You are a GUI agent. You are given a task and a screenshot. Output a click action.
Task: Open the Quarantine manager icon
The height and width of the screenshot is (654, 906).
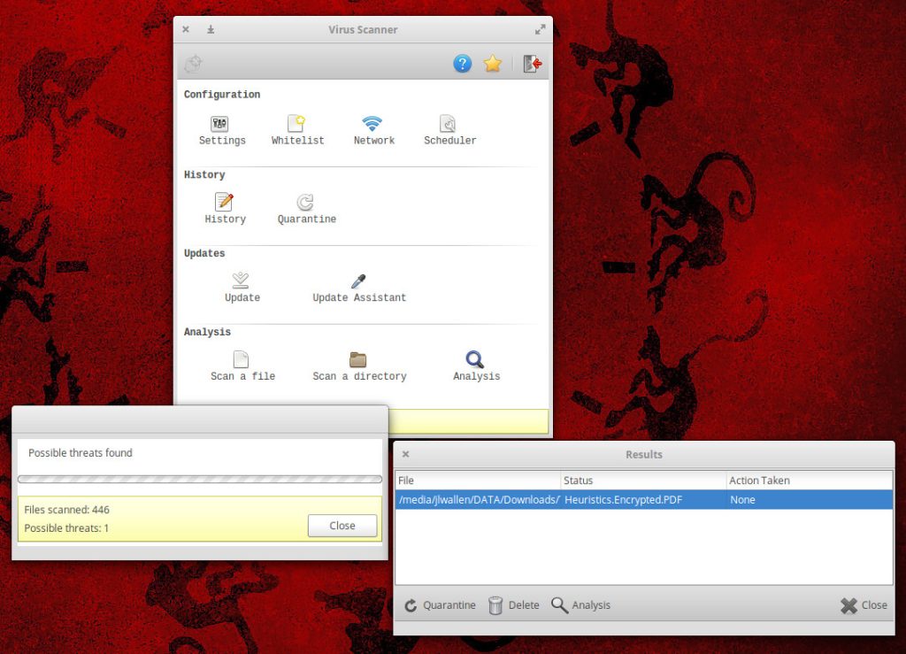(305, 204)
